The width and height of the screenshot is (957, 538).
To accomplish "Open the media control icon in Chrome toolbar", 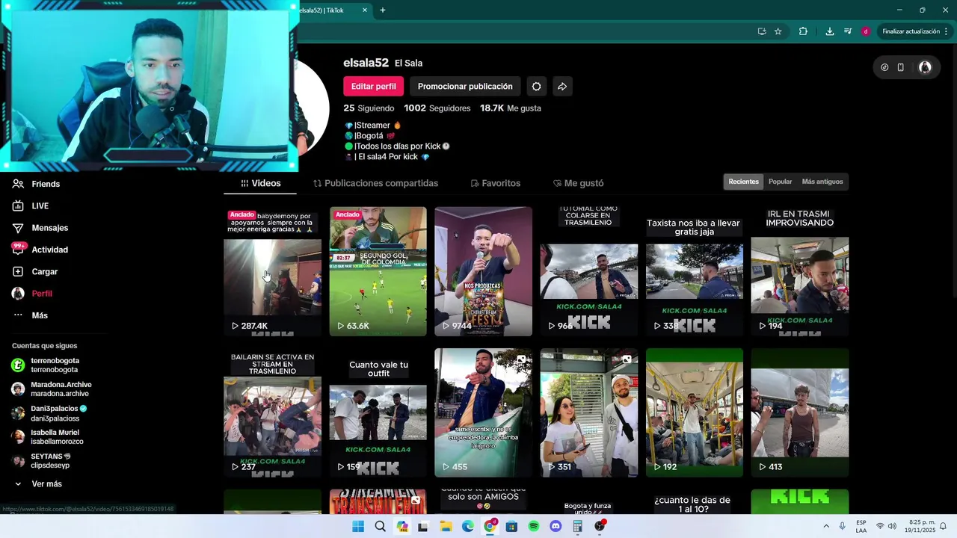I will (848, 31).
